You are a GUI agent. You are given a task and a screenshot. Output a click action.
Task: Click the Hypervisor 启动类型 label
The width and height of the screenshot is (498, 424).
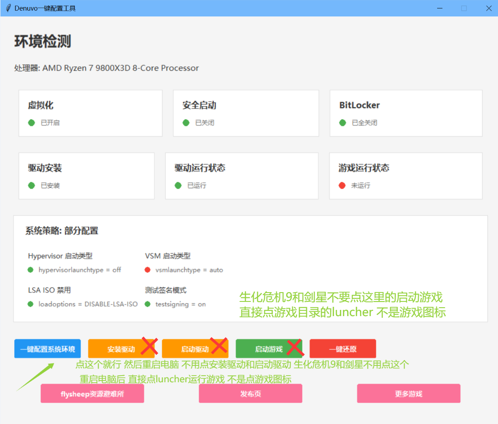tap(60, 256)
